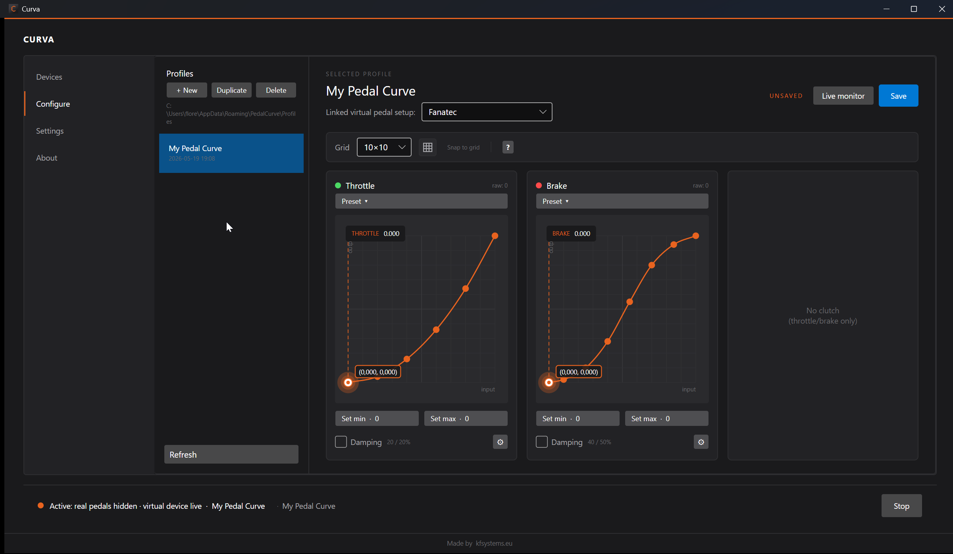Click the Throttle damping 20 / 20% value
953x554 pixels.
(x=399, y=442)
